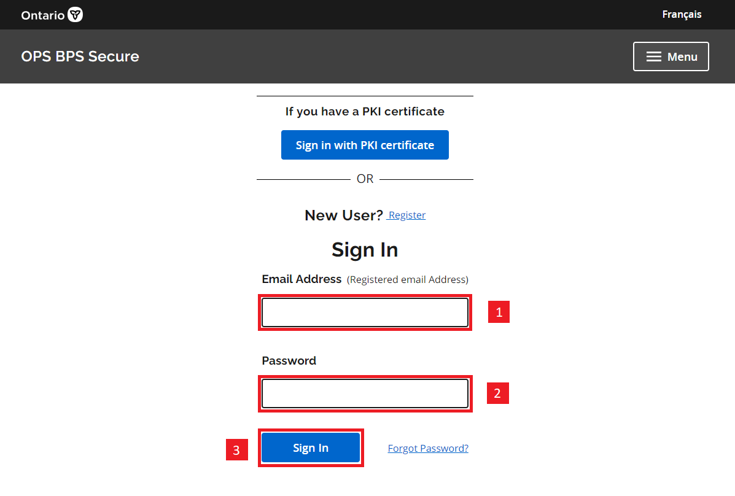Viewport: 735px width, 496px height.
Task: Click the New User? text
Action: (343, 215)
